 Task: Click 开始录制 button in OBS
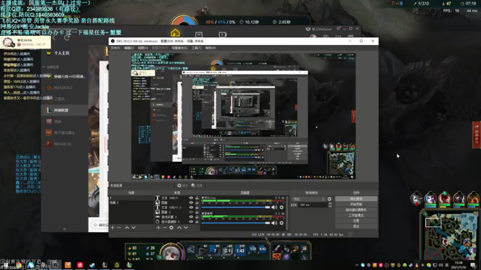(x=356, y=204)
